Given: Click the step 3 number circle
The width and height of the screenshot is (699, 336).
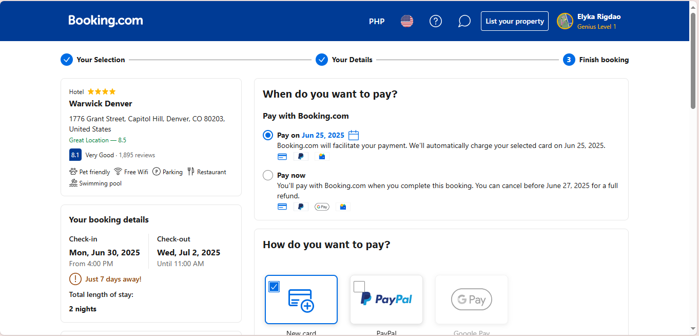Looking at the screenshot, I should pyautogui.click(x=569, y=60).
